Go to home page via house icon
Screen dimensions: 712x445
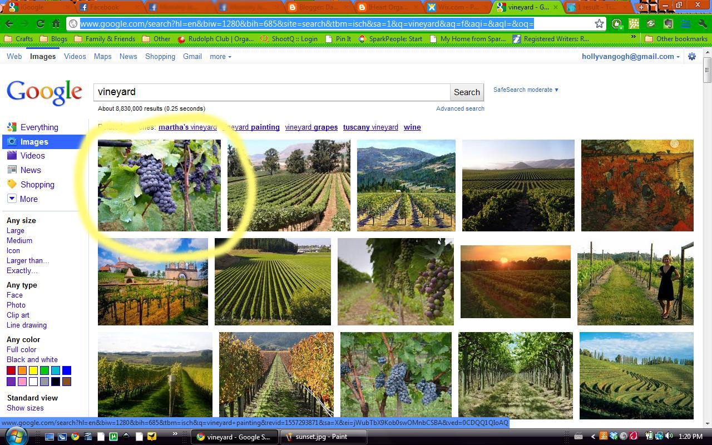point(56,24)
